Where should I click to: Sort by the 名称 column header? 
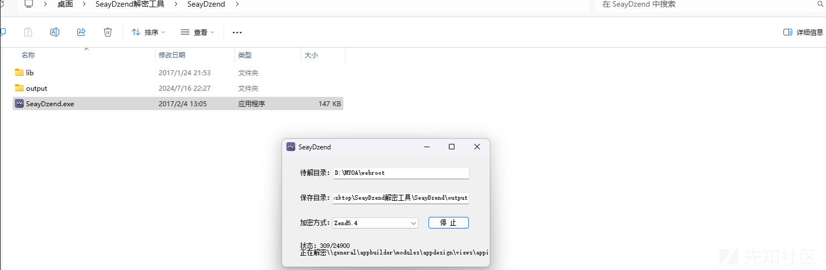(x=86, y=55)
